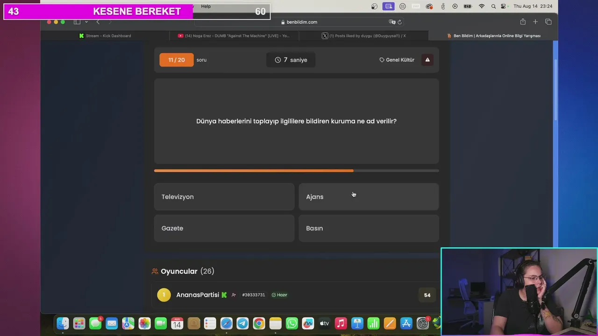Click the battery status icon
598x336 pixels.
coord(467,6)
